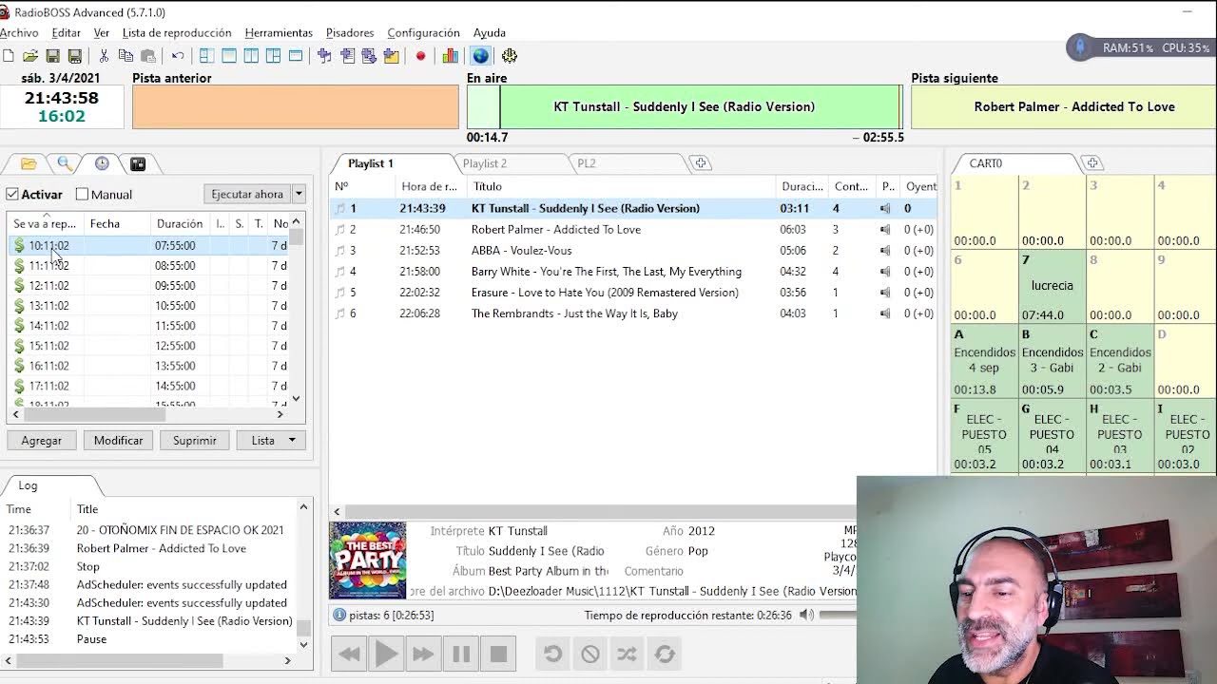Viewport: 1217px width, 684px height.
Task: Open the Pisadores menu
Action: tap(350, 32)
